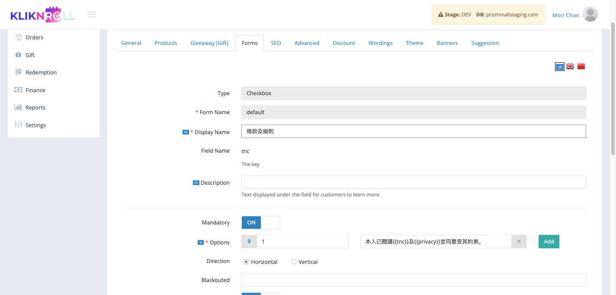Open user avatar for Mori Chan

590,15
